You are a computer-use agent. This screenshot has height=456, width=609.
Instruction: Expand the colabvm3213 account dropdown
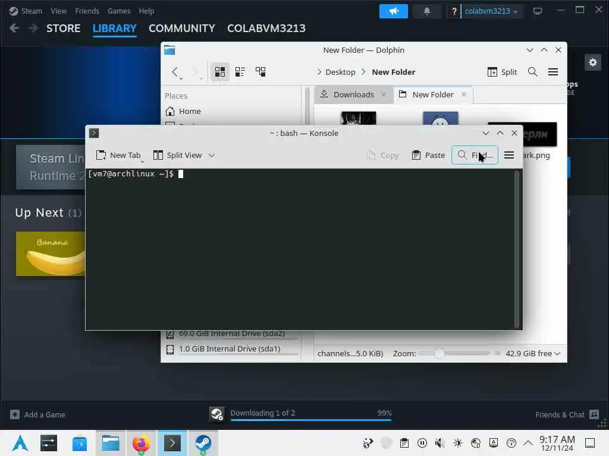[x=491, y=11]
